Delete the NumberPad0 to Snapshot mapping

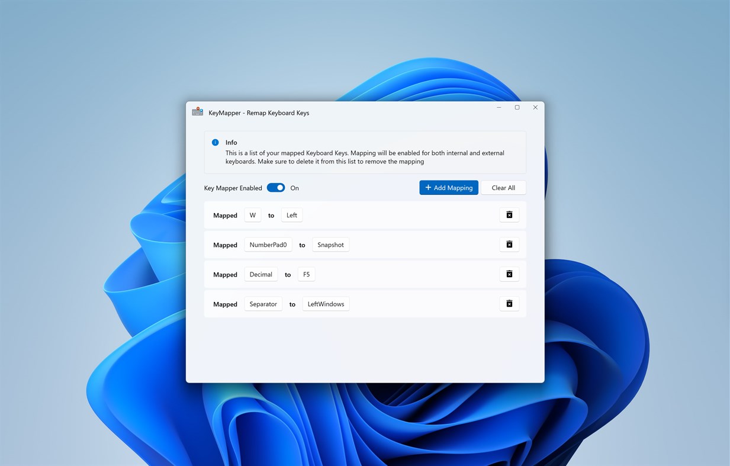click(509, 244)
